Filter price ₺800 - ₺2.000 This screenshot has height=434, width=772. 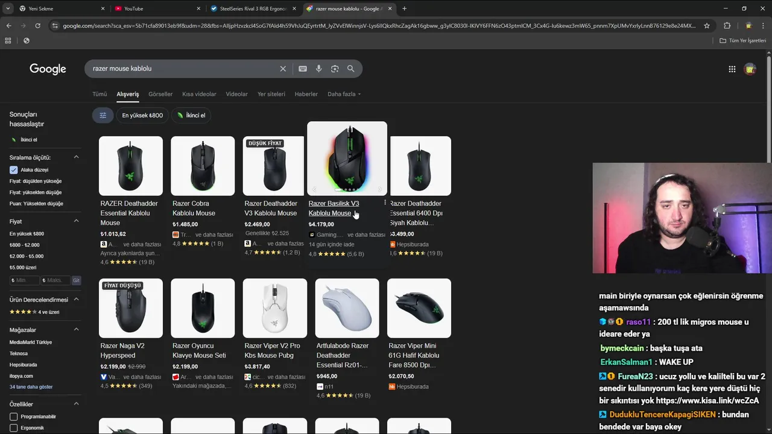26,245
